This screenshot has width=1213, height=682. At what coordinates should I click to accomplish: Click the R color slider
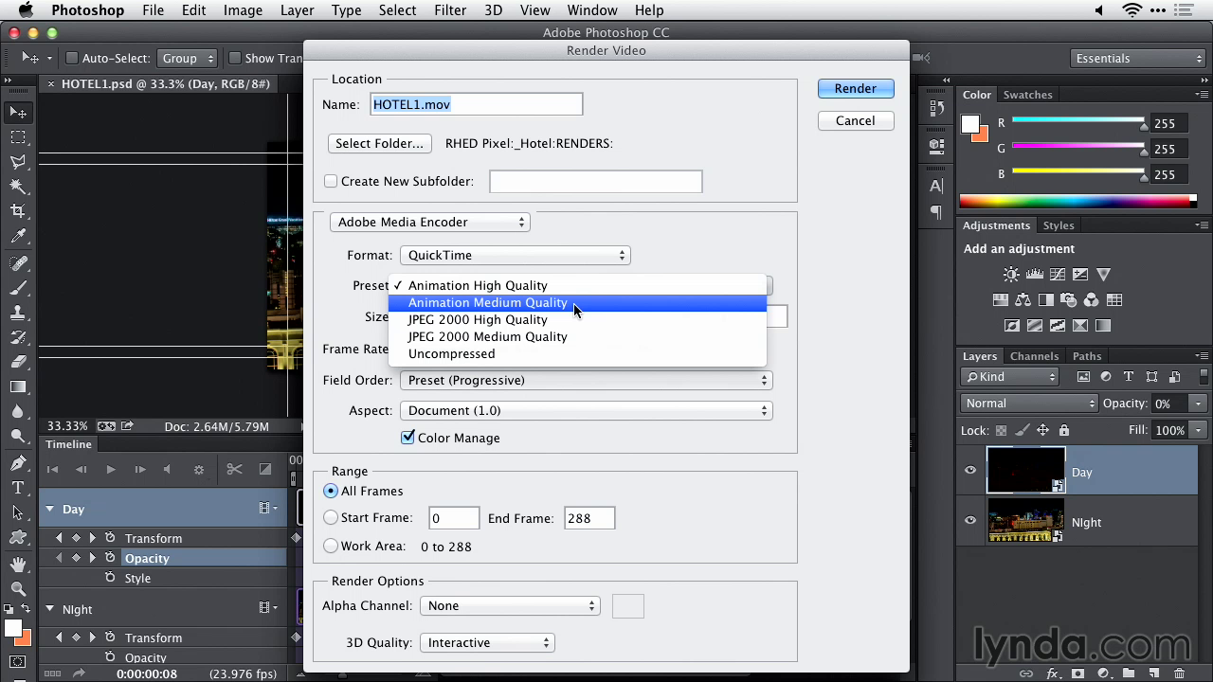[1078, 121]
